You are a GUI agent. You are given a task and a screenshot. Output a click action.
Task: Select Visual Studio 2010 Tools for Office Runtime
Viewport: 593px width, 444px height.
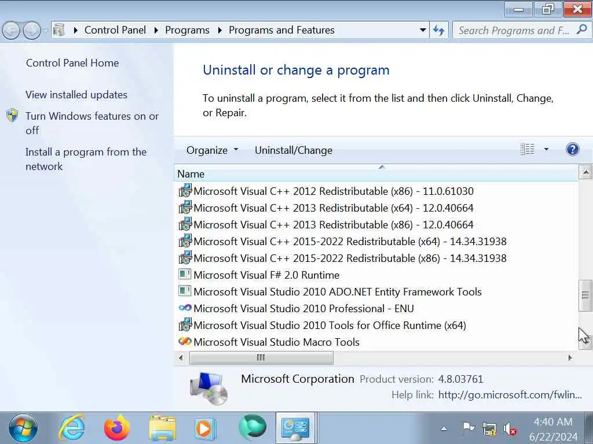tap(322, 325)
